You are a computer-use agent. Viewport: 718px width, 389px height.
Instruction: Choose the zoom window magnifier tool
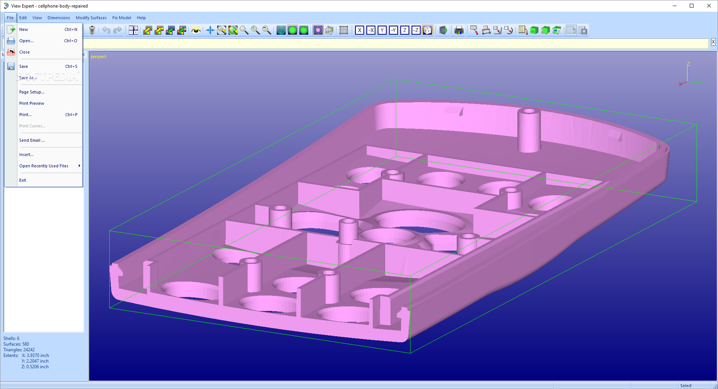(x=222, y=30)
